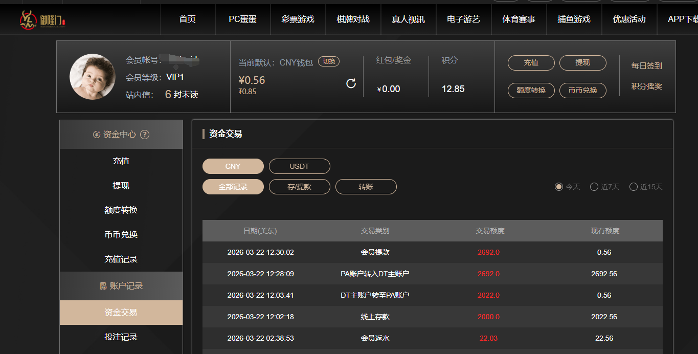Image resolution: width=698 pixels, height=354 pixels.
Task: Click the user avatar photo
Action: point(92,77)
